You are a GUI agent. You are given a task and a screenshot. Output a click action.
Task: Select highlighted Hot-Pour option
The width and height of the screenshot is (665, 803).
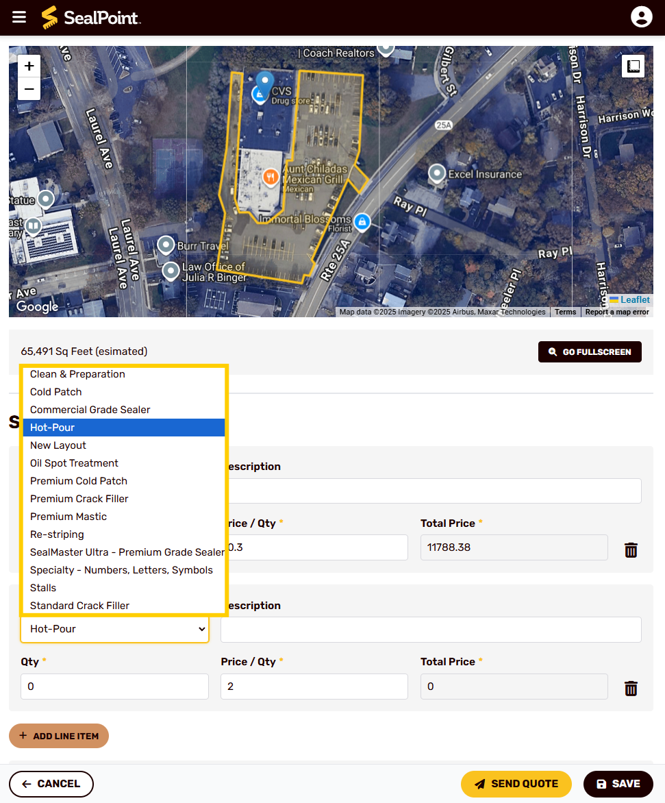click(124, 428)
